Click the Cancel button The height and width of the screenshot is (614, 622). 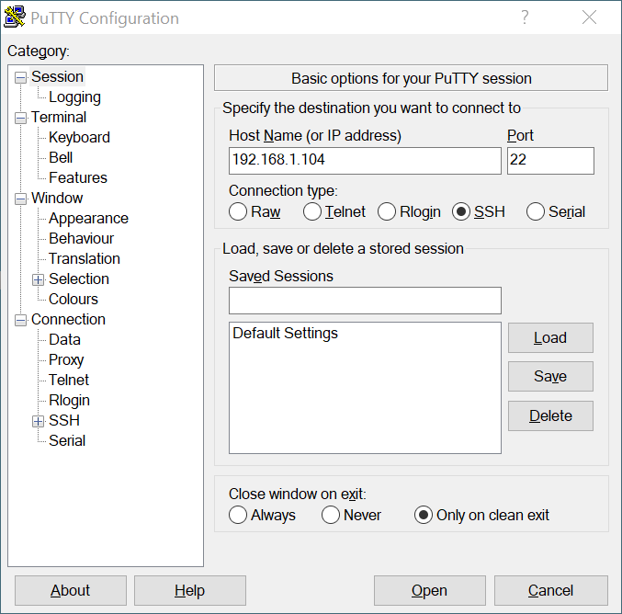point(551,591)
